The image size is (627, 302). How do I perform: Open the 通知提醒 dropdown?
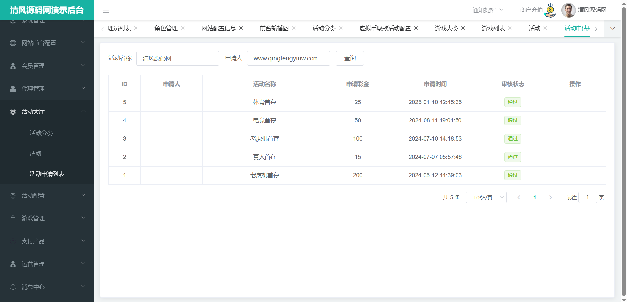pyautogui.click(x=488, y=10)
